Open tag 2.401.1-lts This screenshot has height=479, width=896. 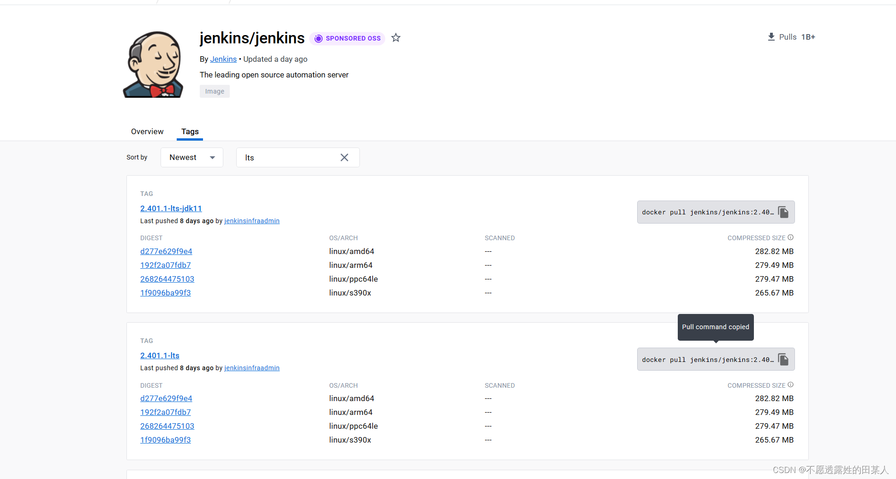point(160,355)
